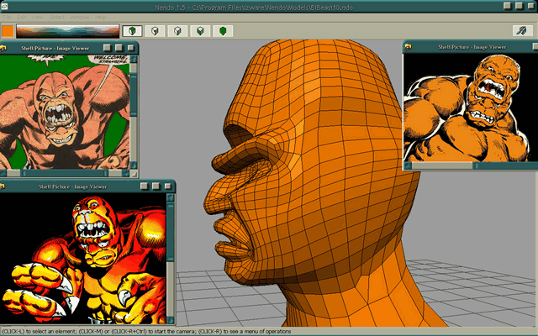Viewport: 538px width, 336px height.
Task: Minimize the bottom-left Shell Picture Image Viewer
Action: 144,186
